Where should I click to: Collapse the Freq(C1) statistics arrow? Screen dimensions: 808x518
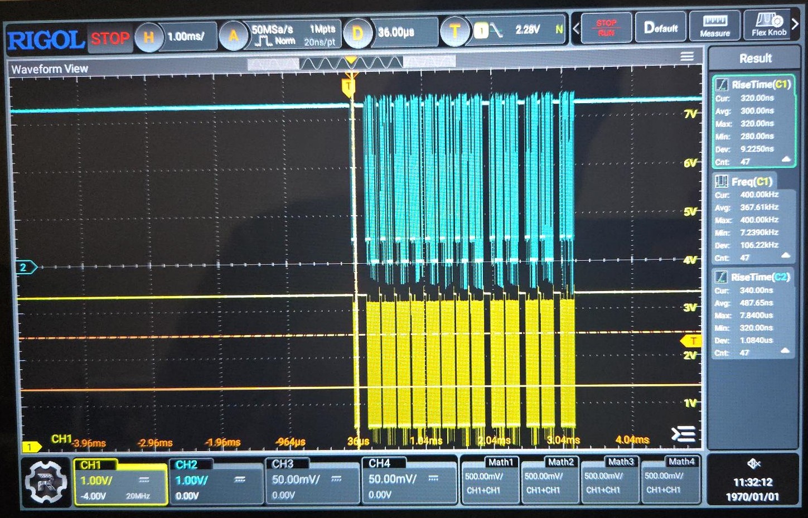pos(786,256)
